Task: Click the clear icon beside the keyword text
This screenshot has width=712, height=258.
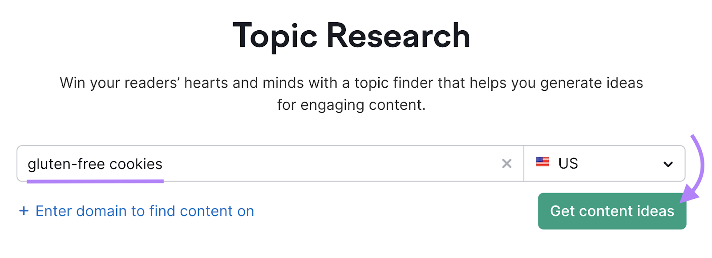Action: (x=507, y=164)
